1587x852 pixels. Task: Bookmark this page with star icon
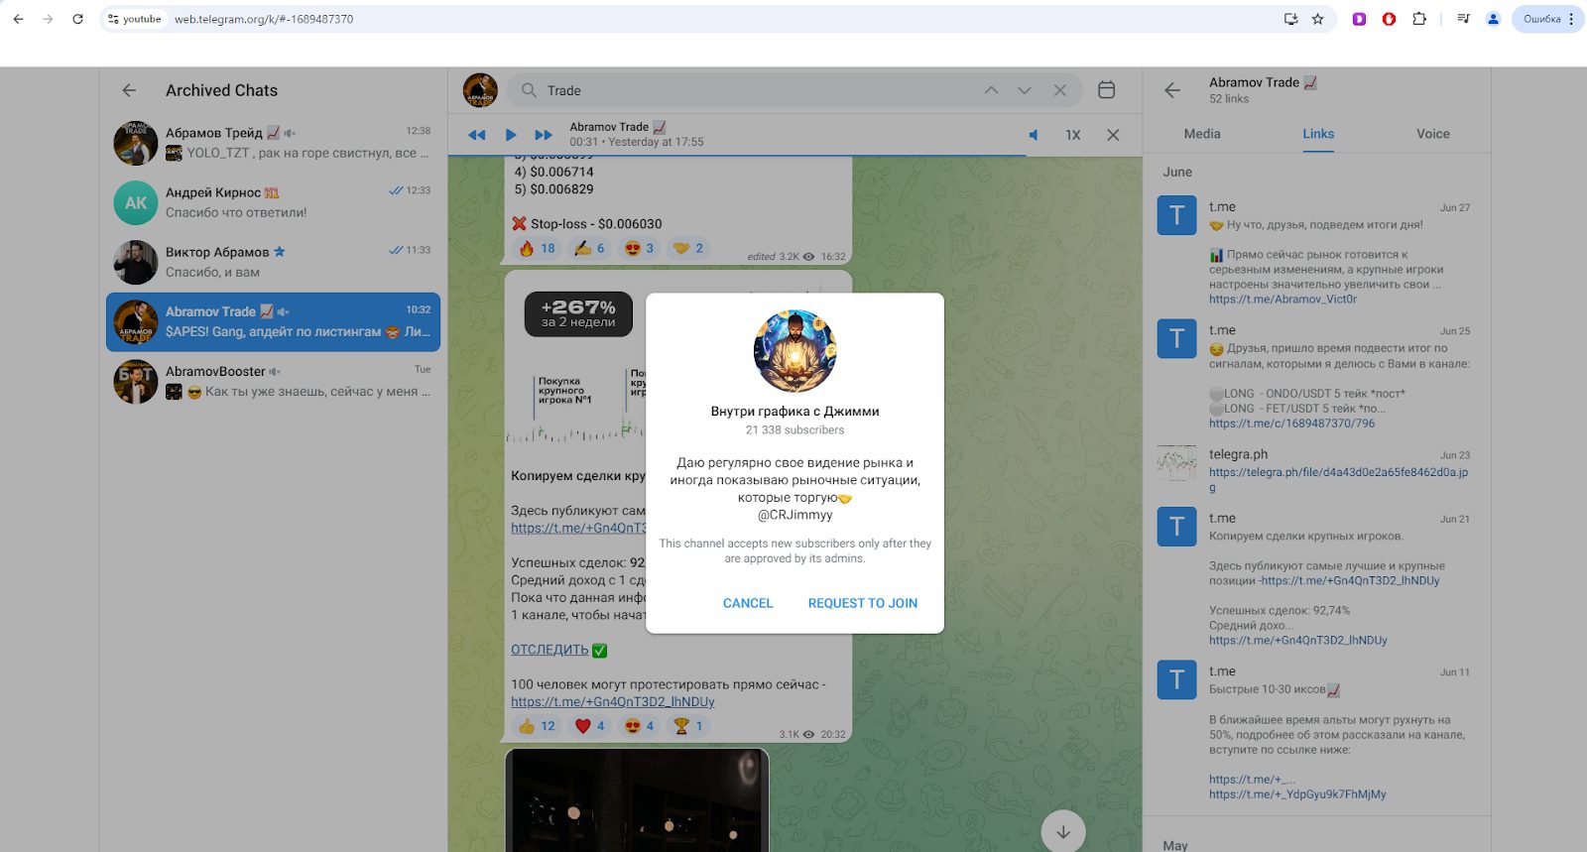point(1318,19)
